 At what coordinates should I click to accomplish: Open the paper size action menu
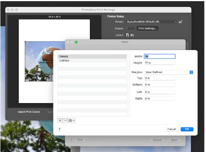pyautogui.click(x=72, y=120)
